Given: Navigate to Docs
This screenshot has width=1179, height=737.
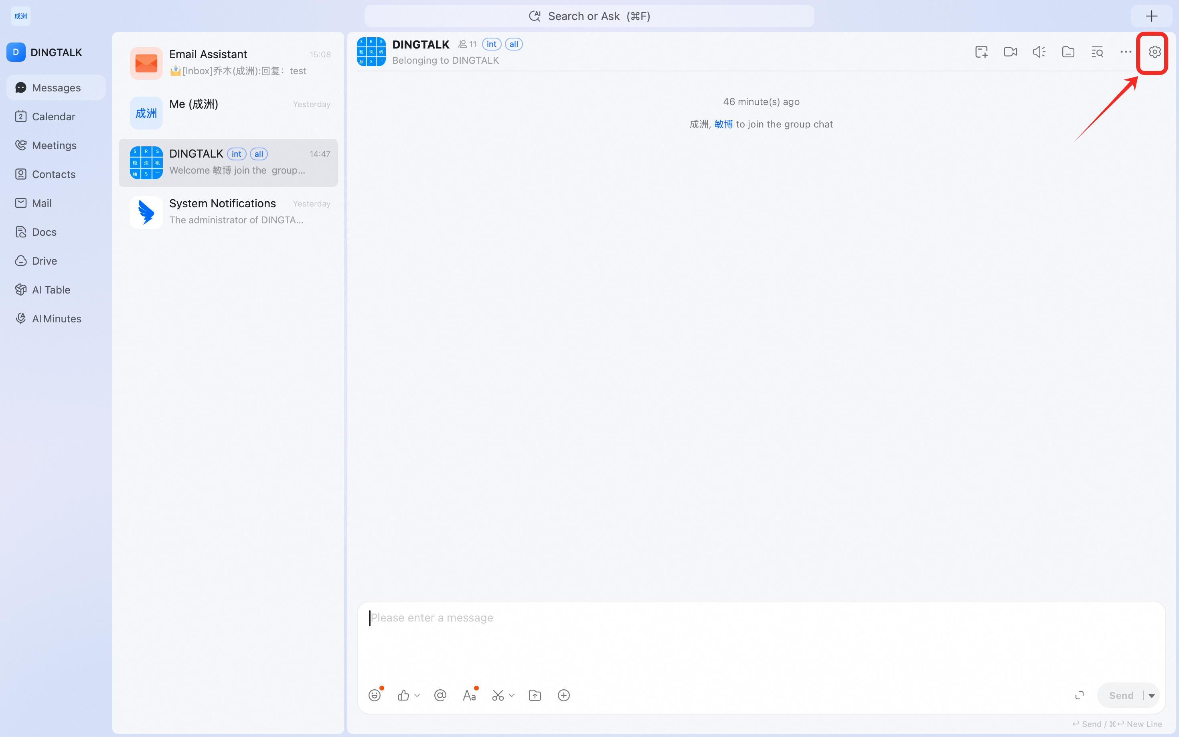Looking at the screenshot, I should click(x=56, y=232).
